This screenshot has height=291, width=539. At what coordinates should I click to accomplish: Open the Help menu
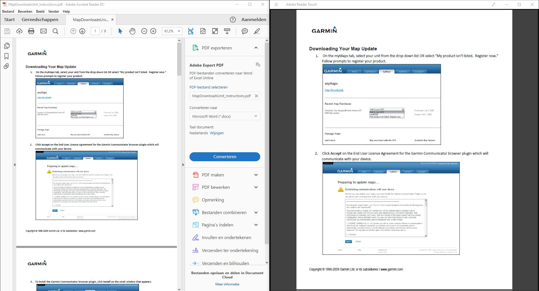66,12
